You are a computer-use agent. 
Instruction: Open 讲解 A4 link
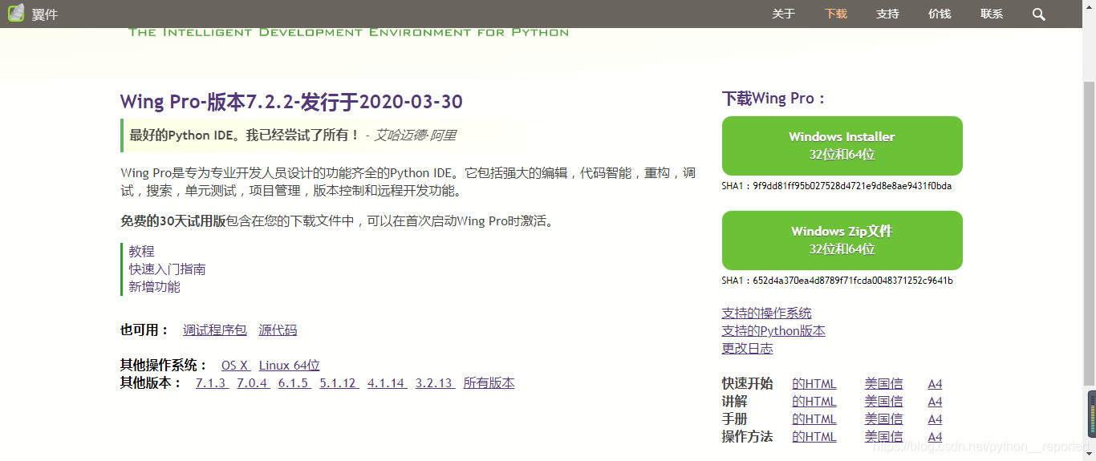(x=935, y=402)
